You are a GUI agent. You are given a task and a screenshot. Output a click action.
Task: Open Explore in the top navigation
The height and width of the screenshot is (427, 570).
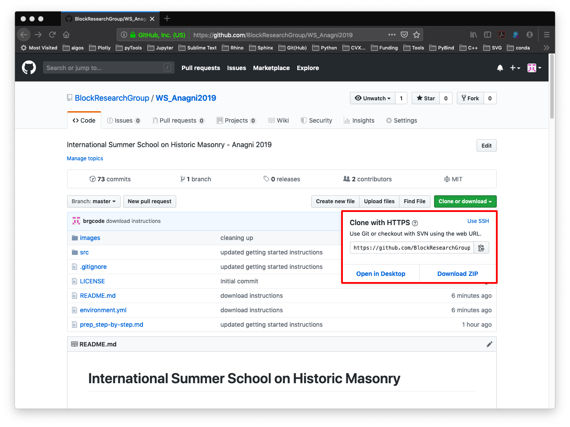308,68
